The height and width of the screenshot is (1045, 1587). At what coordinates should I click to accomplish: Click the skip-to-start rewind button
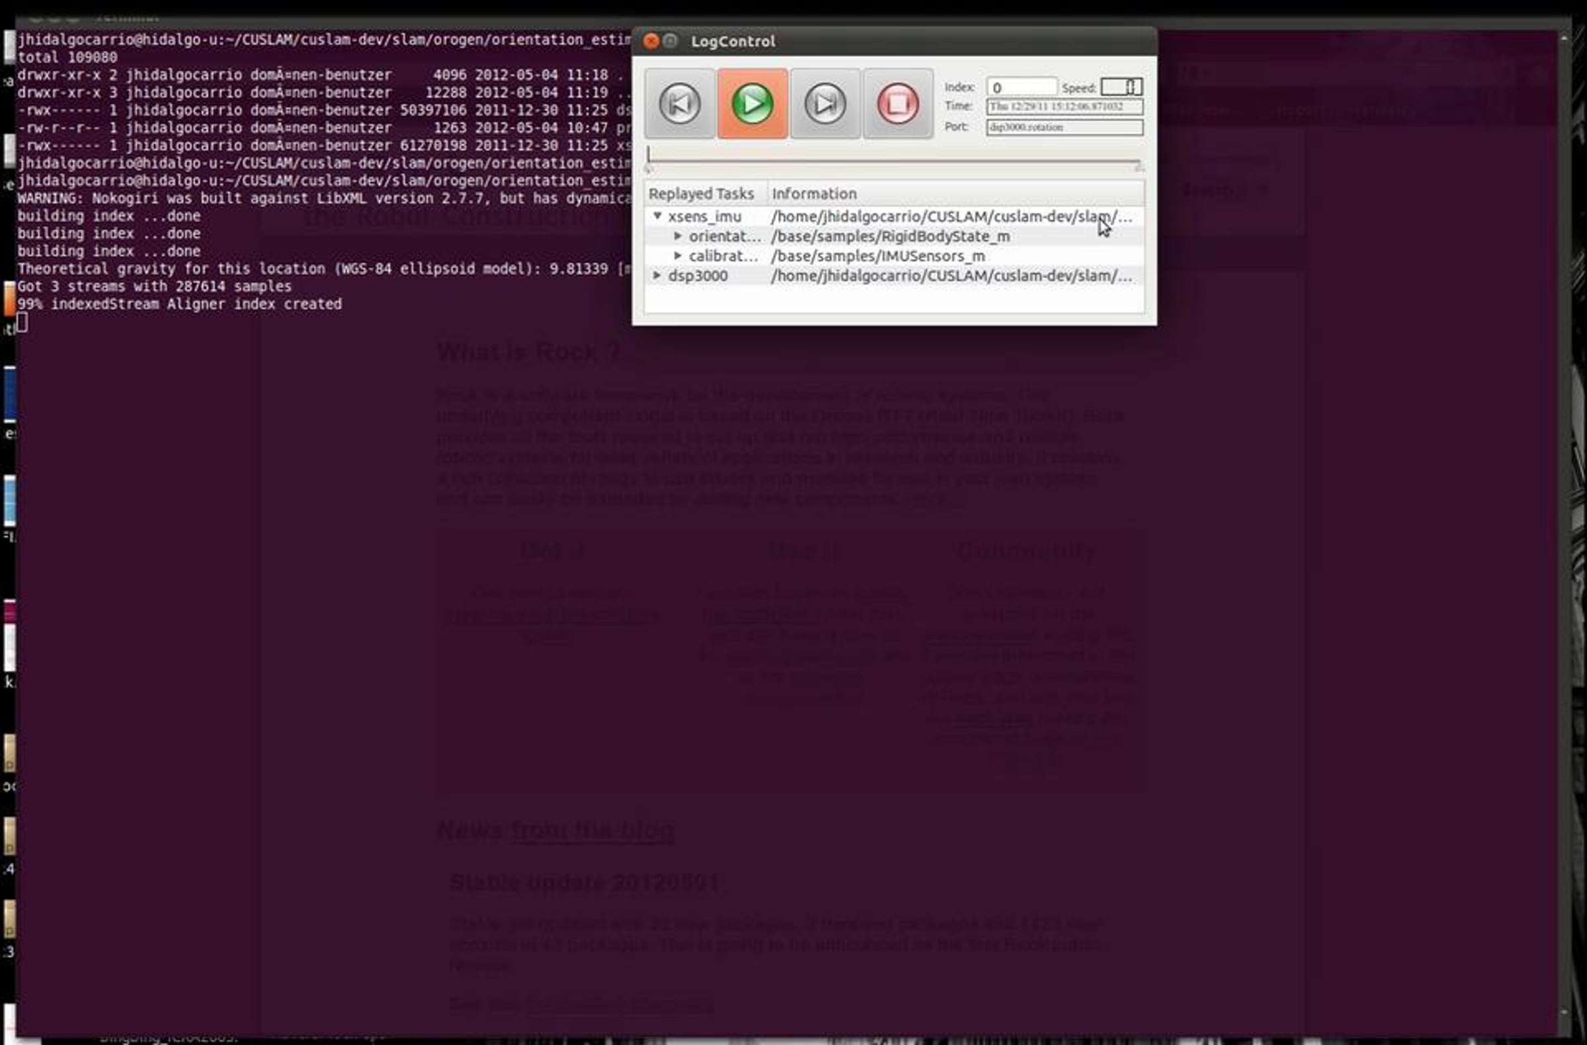(679, 104)
